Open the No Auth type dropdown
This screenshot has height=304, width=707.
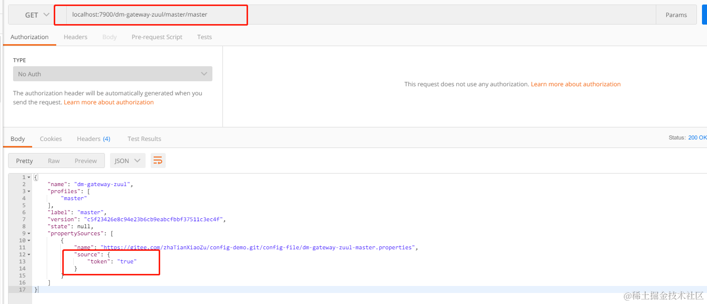click(112, 74)
